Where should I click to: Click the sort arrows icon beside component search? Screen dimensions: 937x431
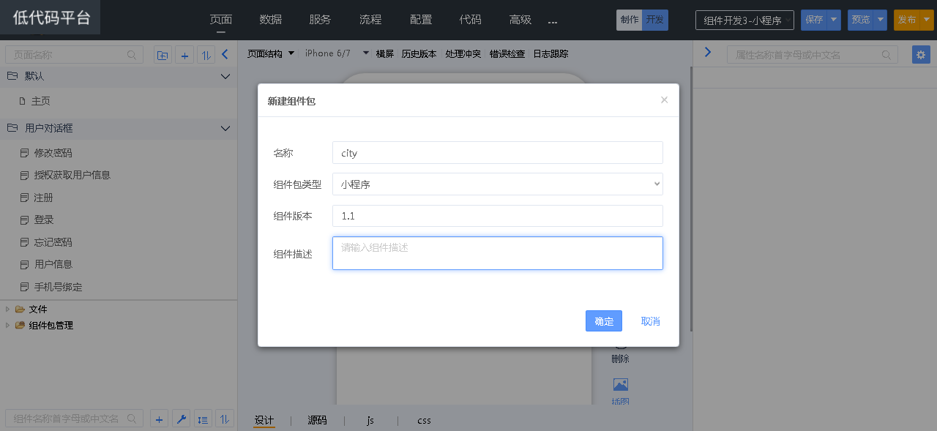click(x=225, y=419)
